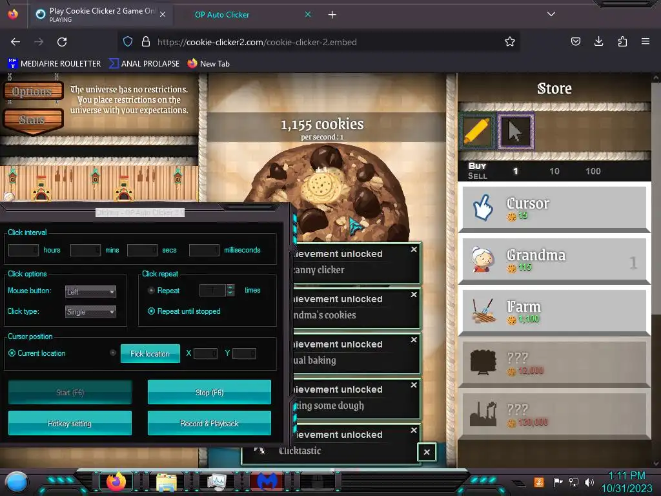This screenshot has height=496, width=661.
Task: Set buy amount to 1
Action: [x=515, y=171]
